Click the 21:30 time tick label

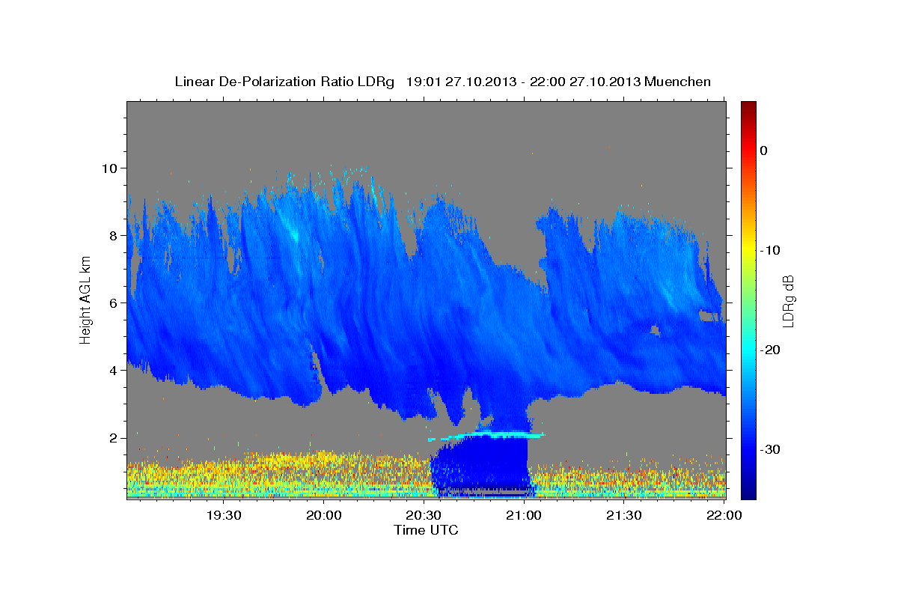point(623,515)
